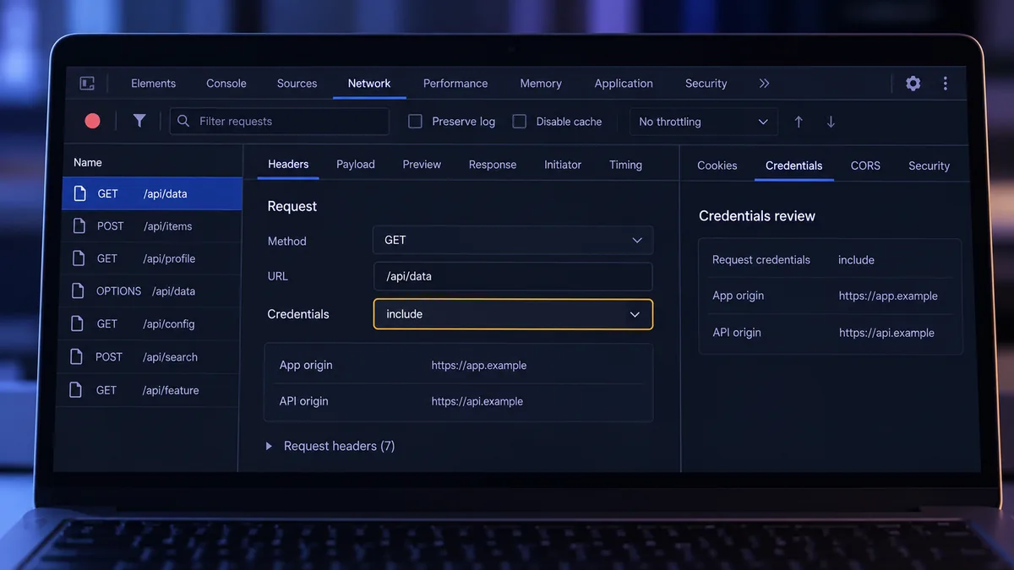Viewport: 1014px width, 570px height.
Task: Click https://app.example value in Request panel
Action: pyautogui.click(x=479, y=366)
